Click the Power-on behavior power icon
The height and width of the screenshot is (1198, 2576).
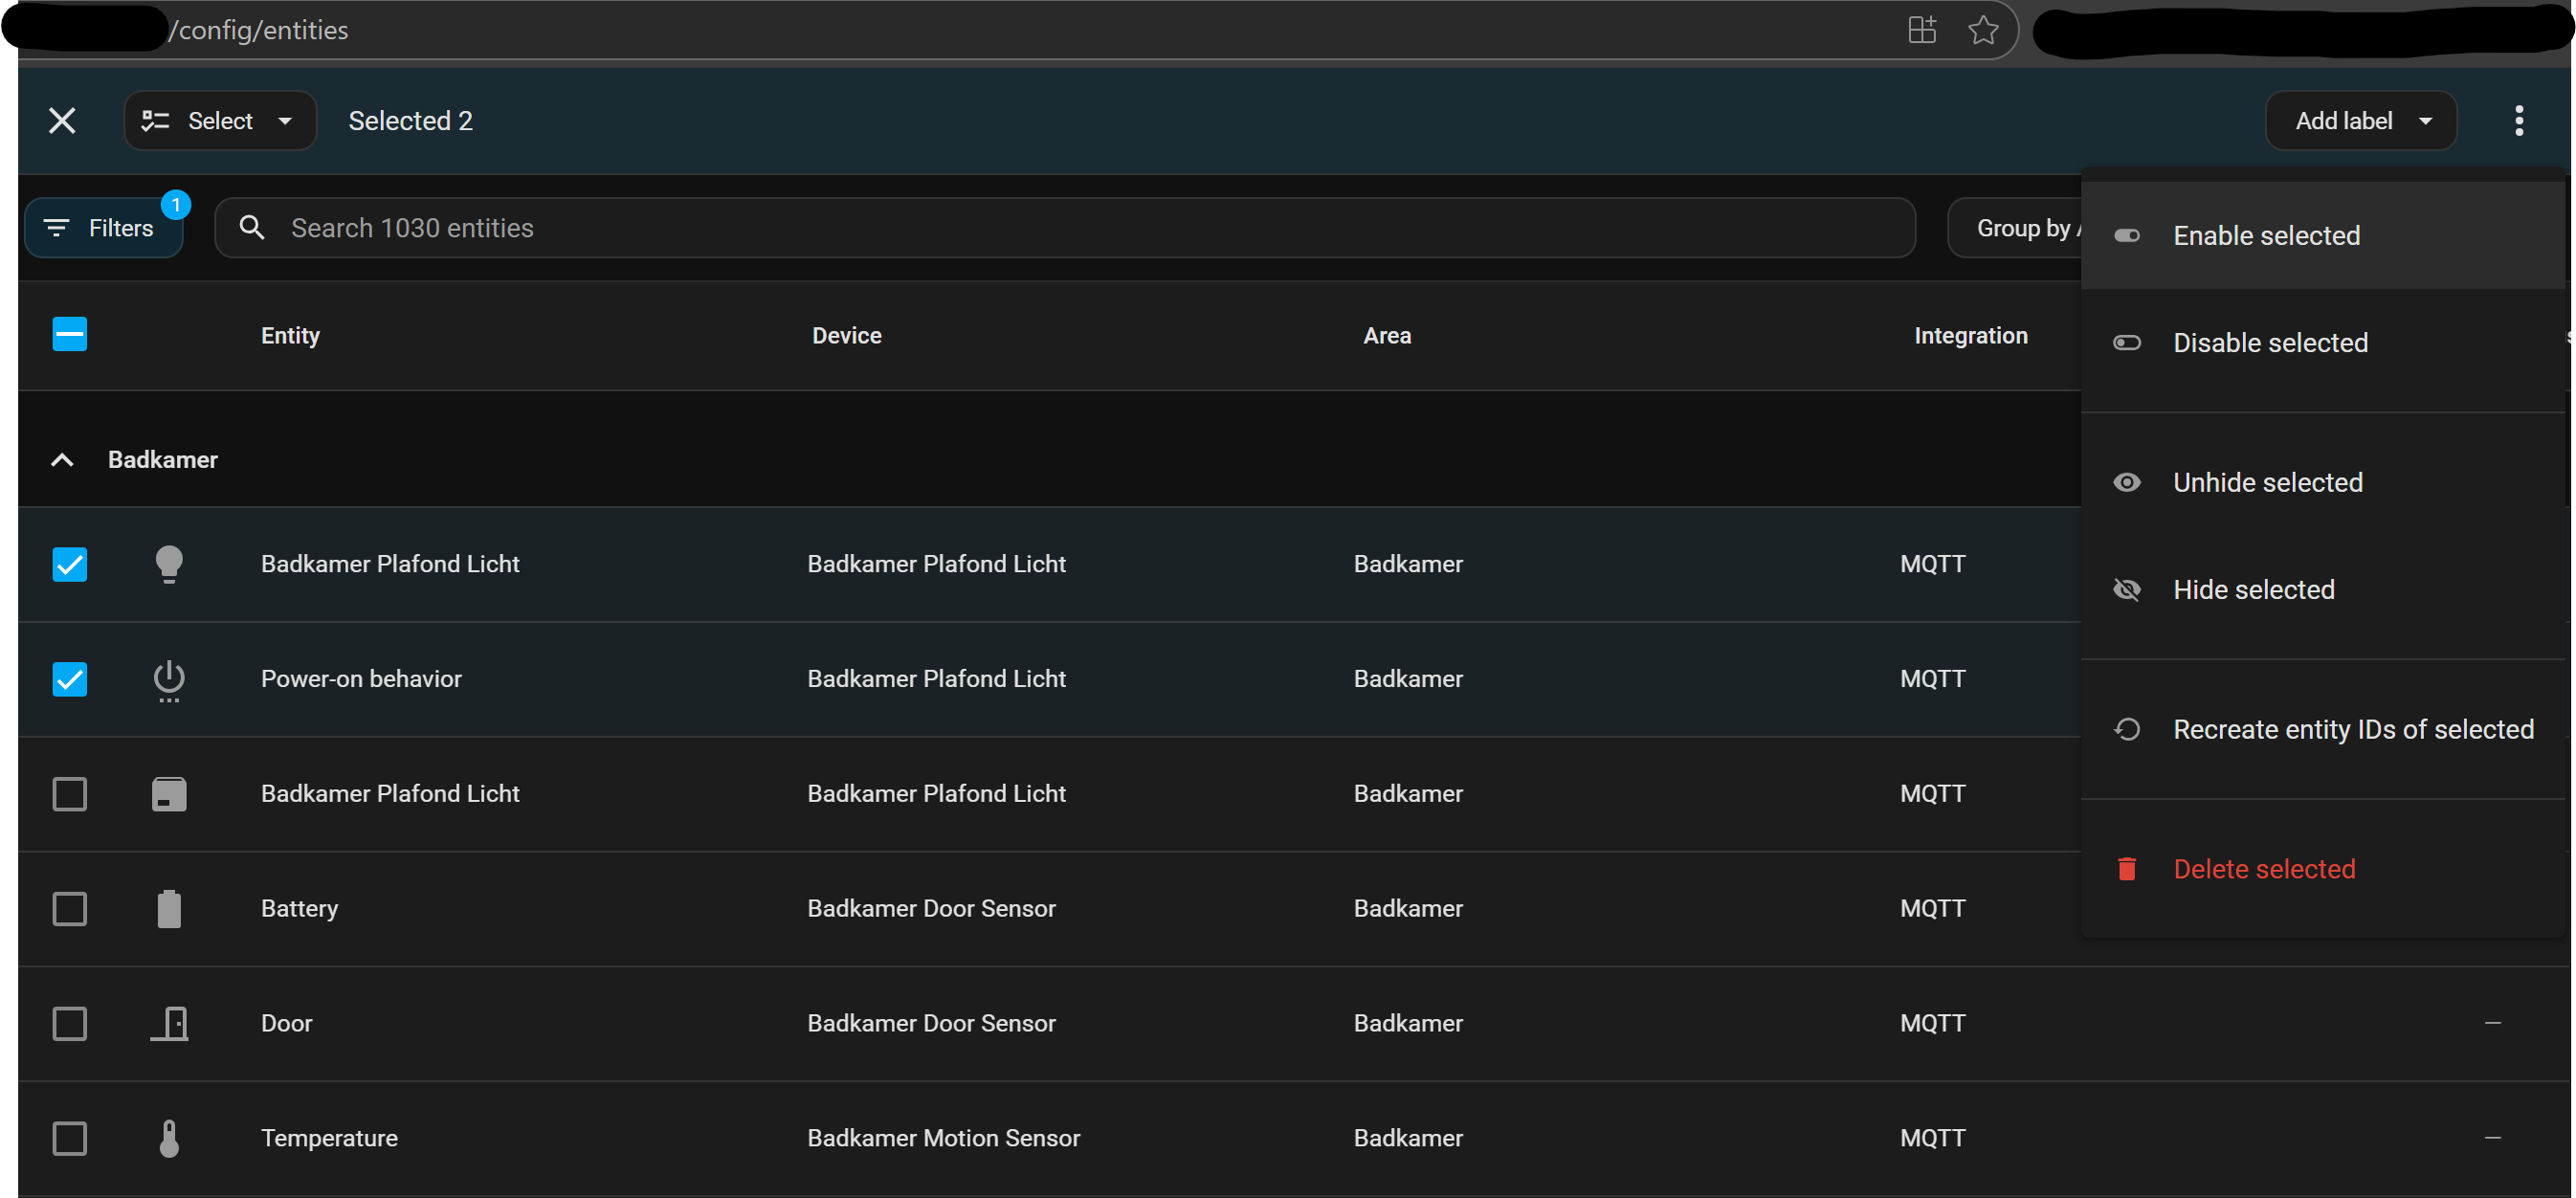(x=169, y=679)
